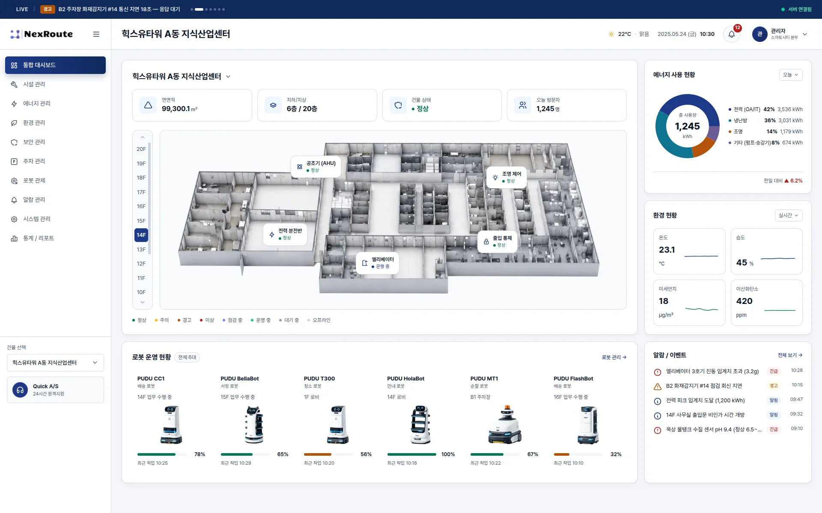822x513 pixels.
Task: Open the 실시간 environment dropdown
Action: point(788,215)
